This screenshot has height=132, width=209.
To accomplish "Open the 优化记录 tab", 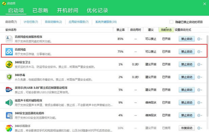I will (x=97, y=11).
